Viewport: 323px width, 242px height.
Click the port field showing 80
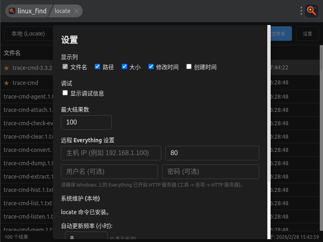[212, 153]
